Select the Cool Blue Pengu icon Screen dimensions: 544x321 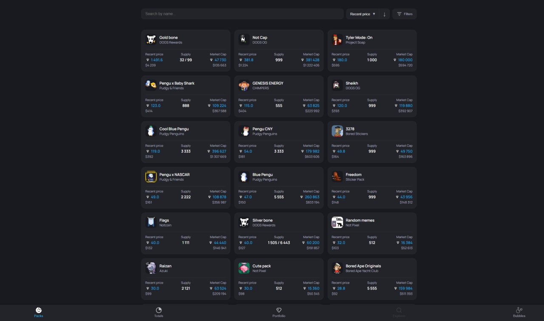(151, 131)
